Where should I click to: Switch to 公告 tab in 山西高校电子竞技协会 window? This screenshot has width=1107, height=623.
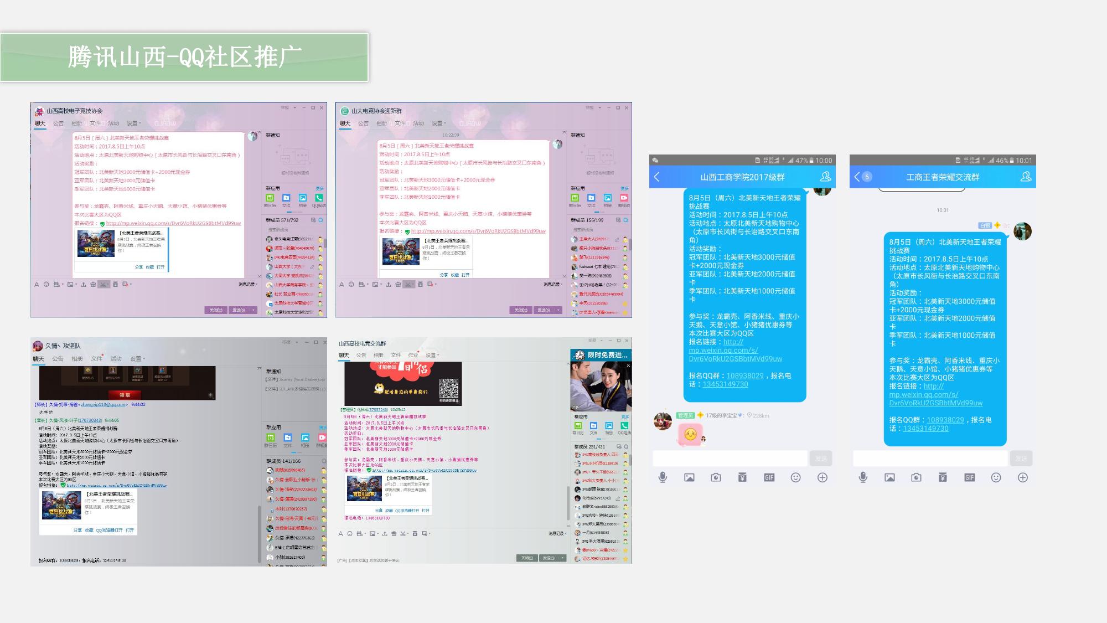pyautogui.click(x=58, y=123)
